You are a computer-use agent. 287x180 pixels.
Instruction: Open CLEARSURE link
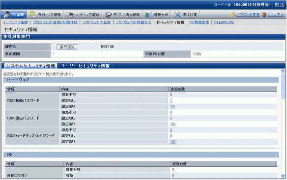click(224, 22)
